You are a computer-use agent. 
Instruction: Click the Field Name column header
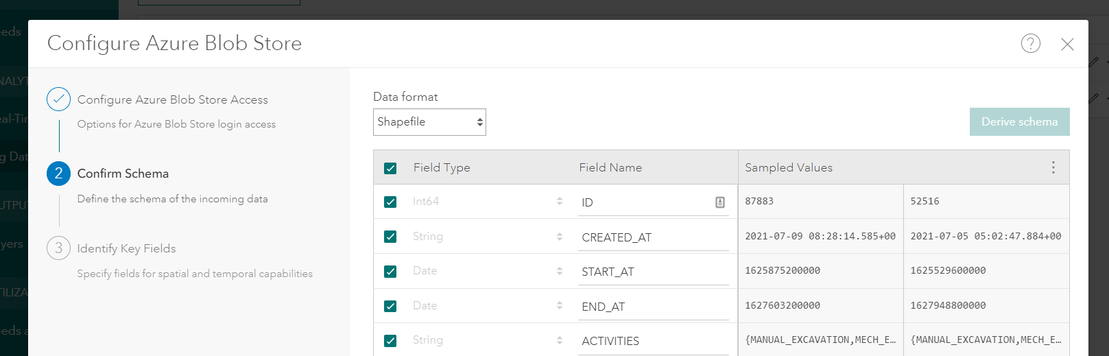pyautogui.click(x=610, y=167)
